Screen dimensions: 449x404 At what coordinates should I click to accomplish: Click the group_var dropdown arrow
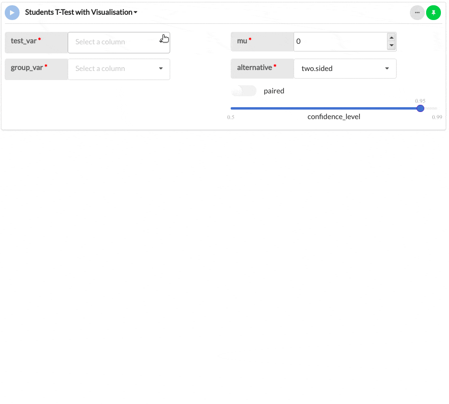[x=161, y=69]
